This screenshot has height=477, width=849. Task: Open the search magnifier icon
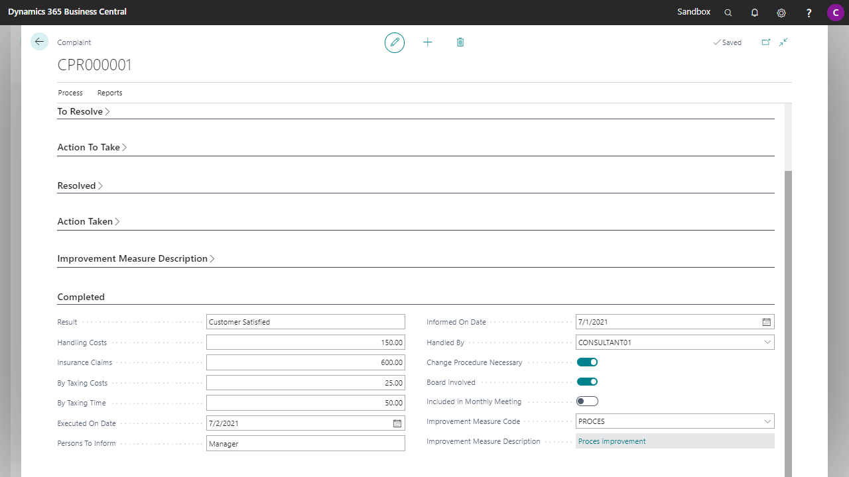(x=728, y=13)
